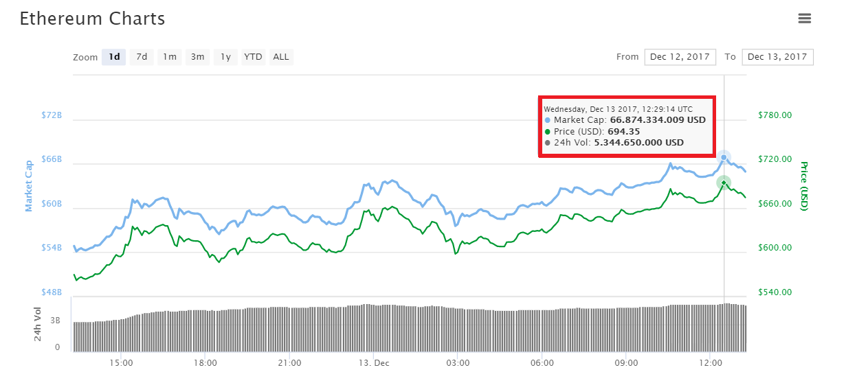This screenshot has width=846, height=383.
Task: Click the green price data point marker
Action: tap(723, 183)
